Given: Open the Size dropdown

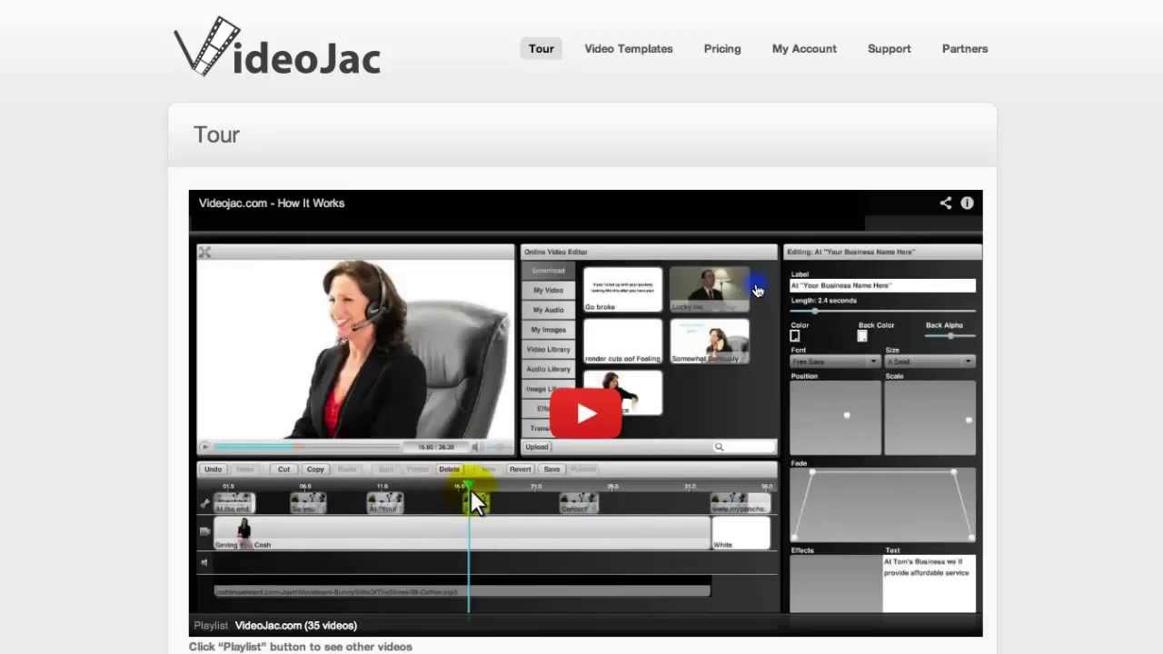Looking at the screenshot, I should point(929,362).
